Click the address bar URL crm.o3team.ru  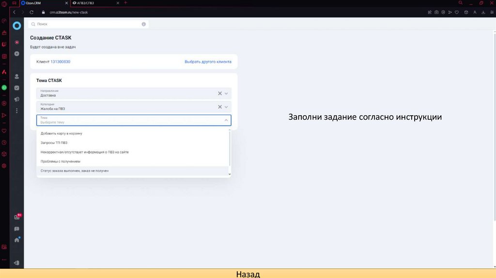coord(69,12)
